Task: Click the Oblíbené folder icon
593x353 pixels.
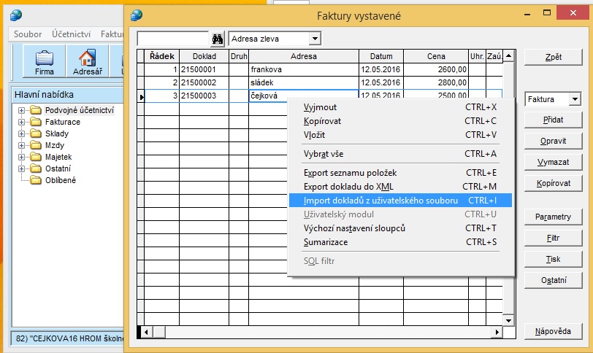Action: [35, 181]
